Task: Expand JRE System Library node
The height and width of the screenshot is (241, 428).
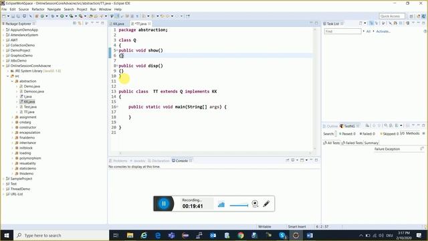Action: (x=8, y=71)
